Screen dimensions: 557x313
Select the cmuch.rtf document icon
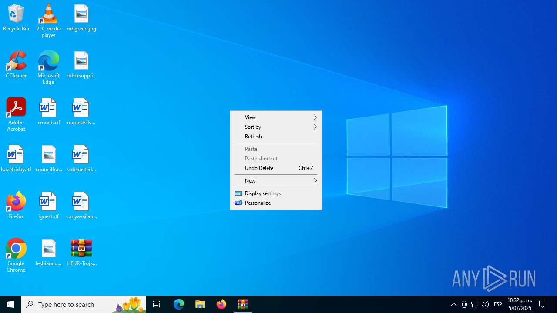pos(48,112)
